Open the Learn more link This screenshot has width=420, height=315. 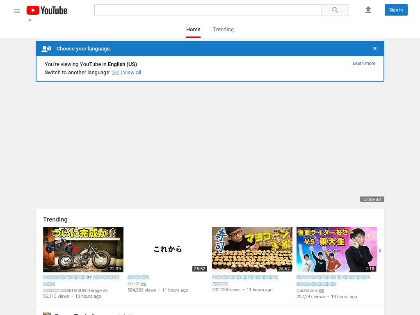click(364, 63)
